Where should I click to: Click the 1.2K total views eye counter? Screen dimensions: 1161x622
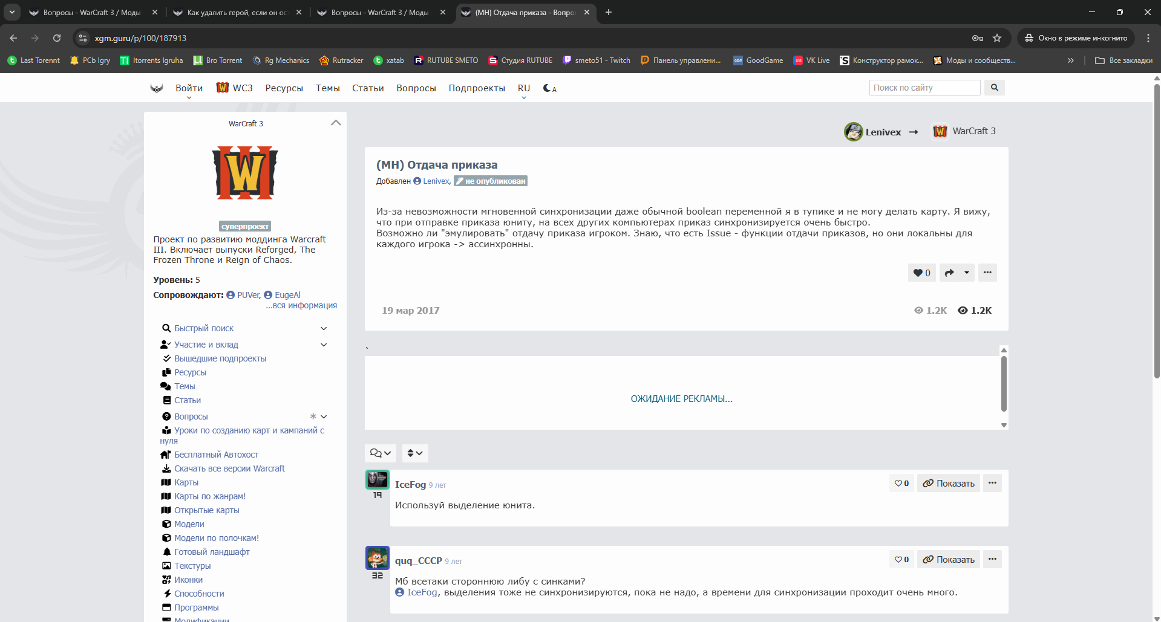(975, 311)
